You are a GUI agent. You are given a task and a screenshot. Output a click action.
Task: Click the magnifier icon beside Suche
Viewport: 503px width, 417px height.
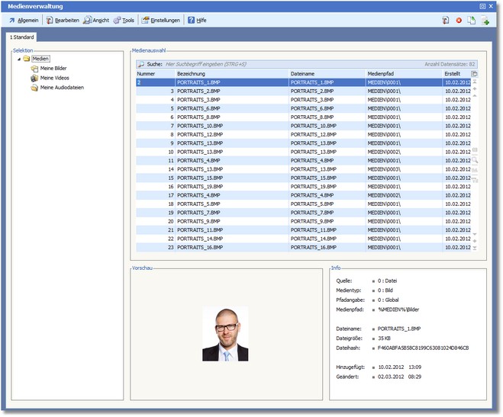pyautogui.click(x=140, y=65)
